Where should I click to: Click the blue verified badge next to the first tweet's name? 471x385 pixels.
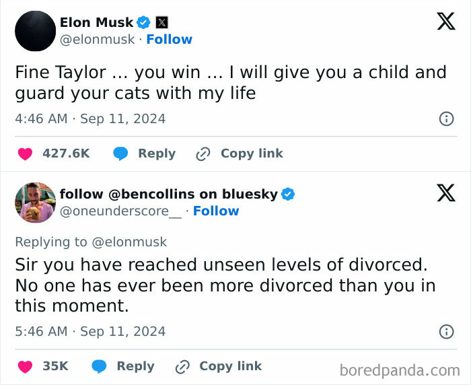pos(144,22)
